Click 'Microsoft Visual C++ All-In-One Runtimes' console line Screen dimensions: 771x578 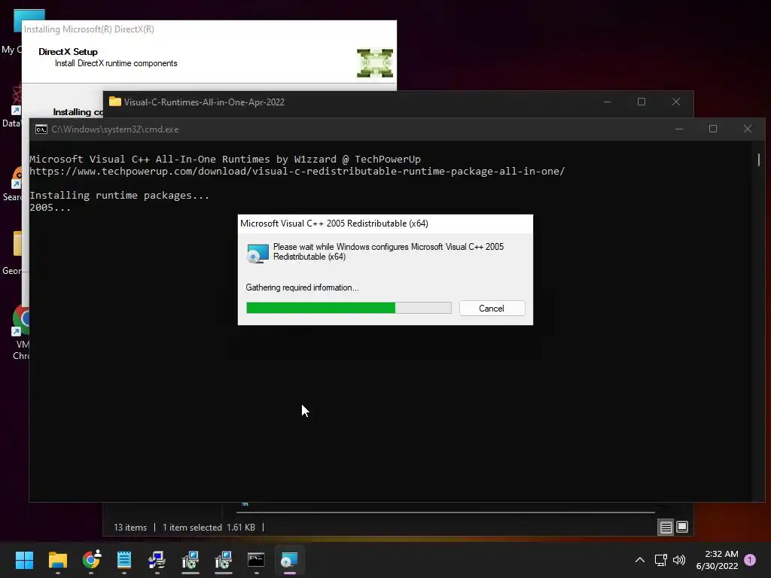[225, 160]
